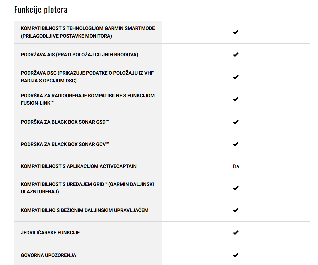Image resolution: width=318 pixels, height=265 pixels.
Task: Click the checkmark for Black Box Sonar GSD
Action: 236,122
